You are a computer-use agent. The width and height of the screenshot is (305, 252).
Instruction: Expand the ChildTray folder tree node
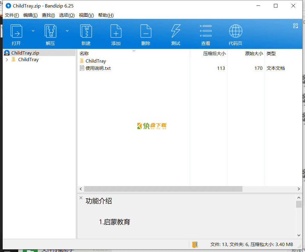(x=7, y=60)
